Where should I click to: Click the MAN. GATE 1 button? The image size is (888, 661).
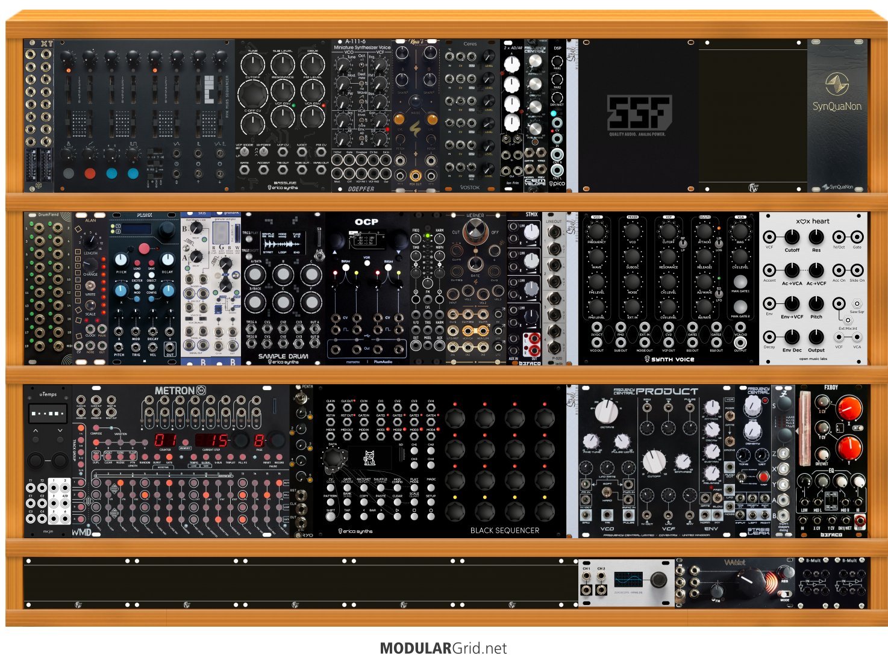740,282
